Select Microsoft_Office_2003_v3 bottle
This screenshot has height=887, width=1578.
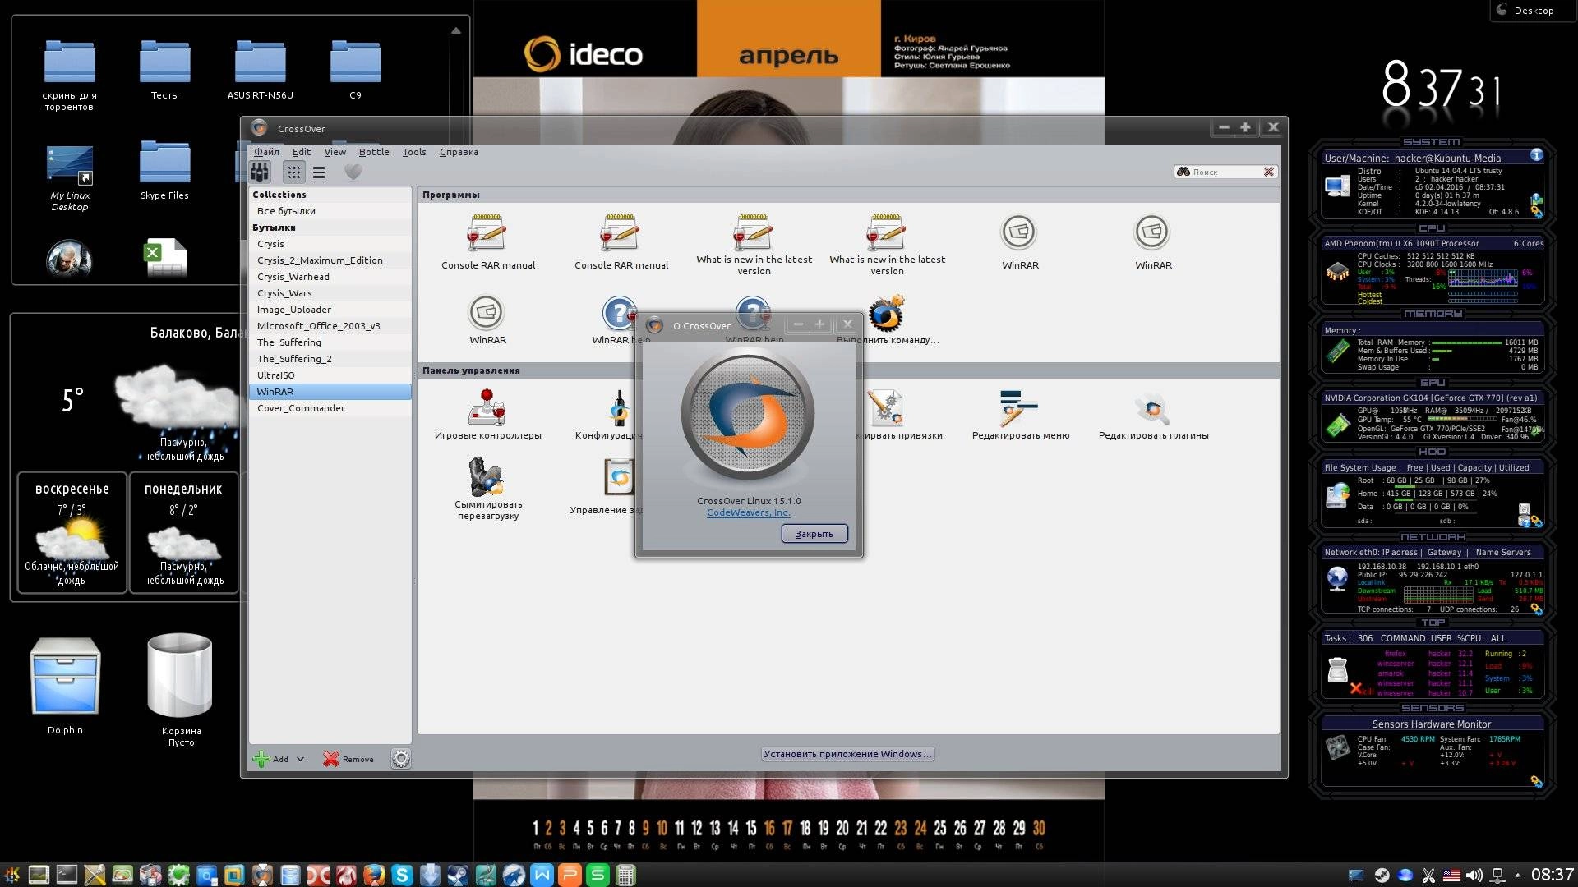330,326
